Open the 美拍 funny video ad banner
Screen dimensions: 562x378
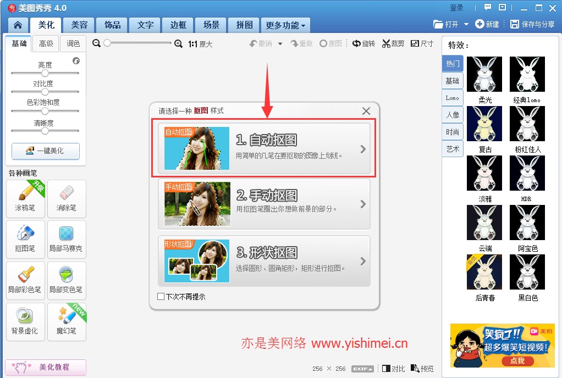502,346
